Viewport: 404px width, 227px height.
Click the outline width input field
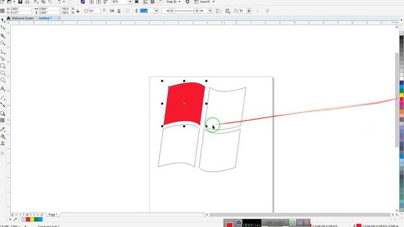pos(147,11)
